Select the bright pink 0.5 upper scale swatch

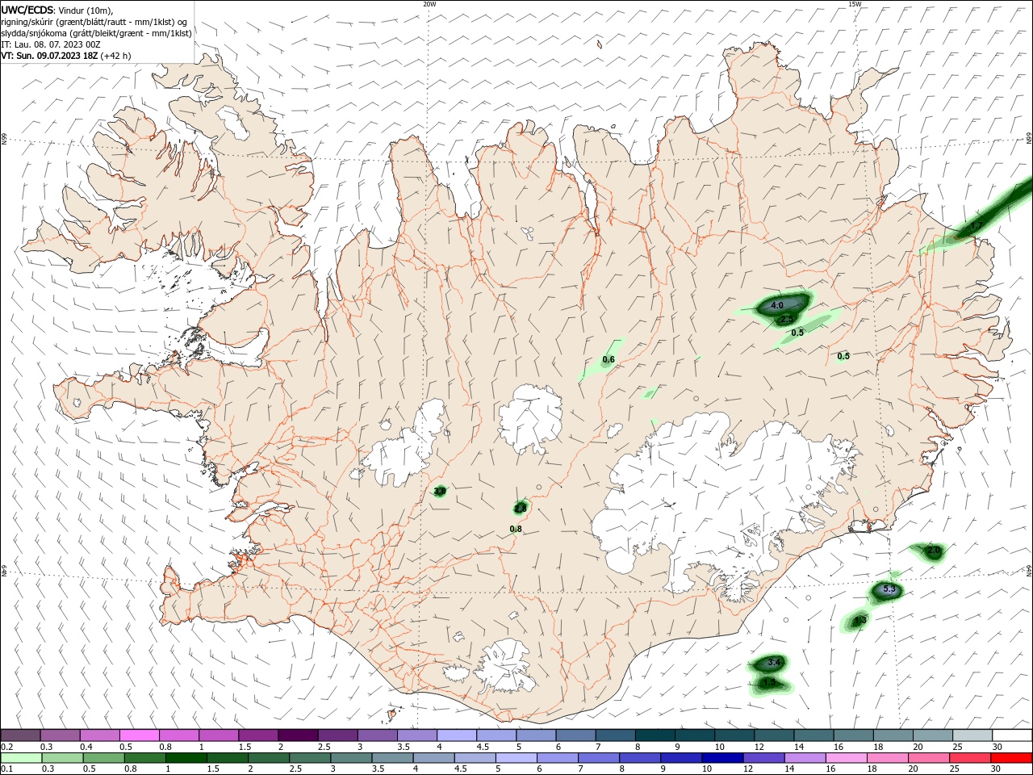tap(140, 735)
